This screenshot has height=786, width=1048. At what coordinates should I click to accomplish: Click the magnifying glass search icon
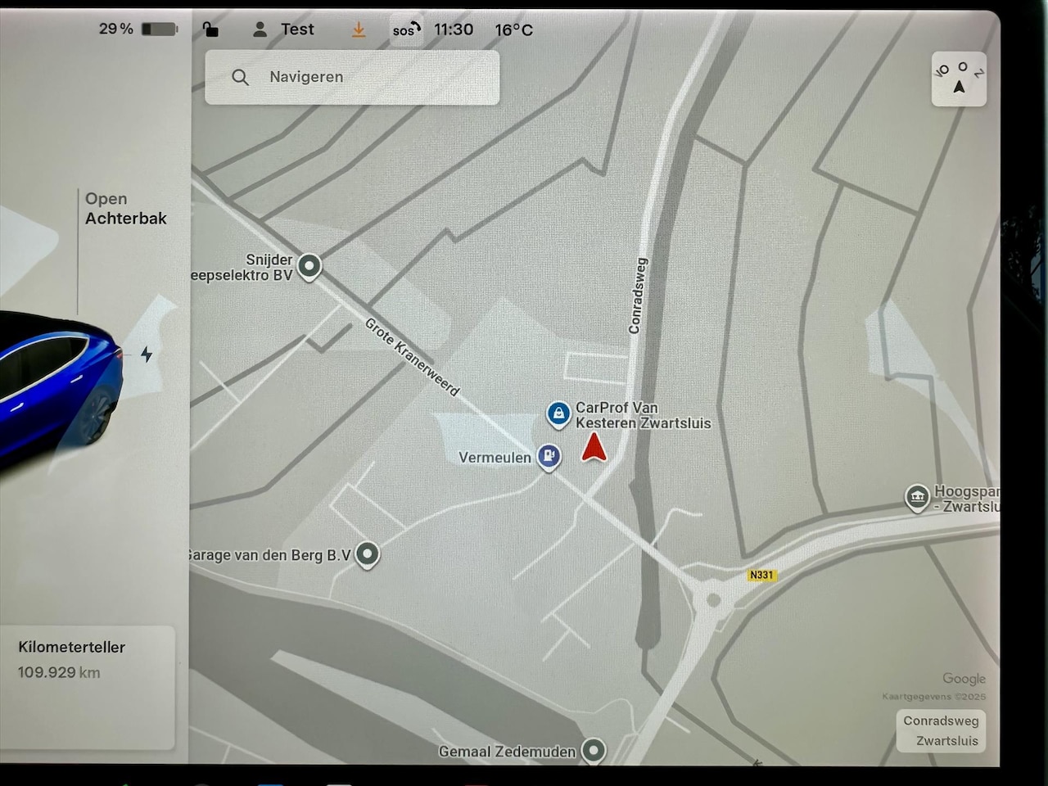tap(240, 77)
